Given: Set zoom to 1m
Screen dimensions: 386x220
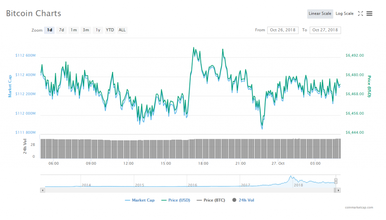Looking at the screenshot, I should 74,30.
